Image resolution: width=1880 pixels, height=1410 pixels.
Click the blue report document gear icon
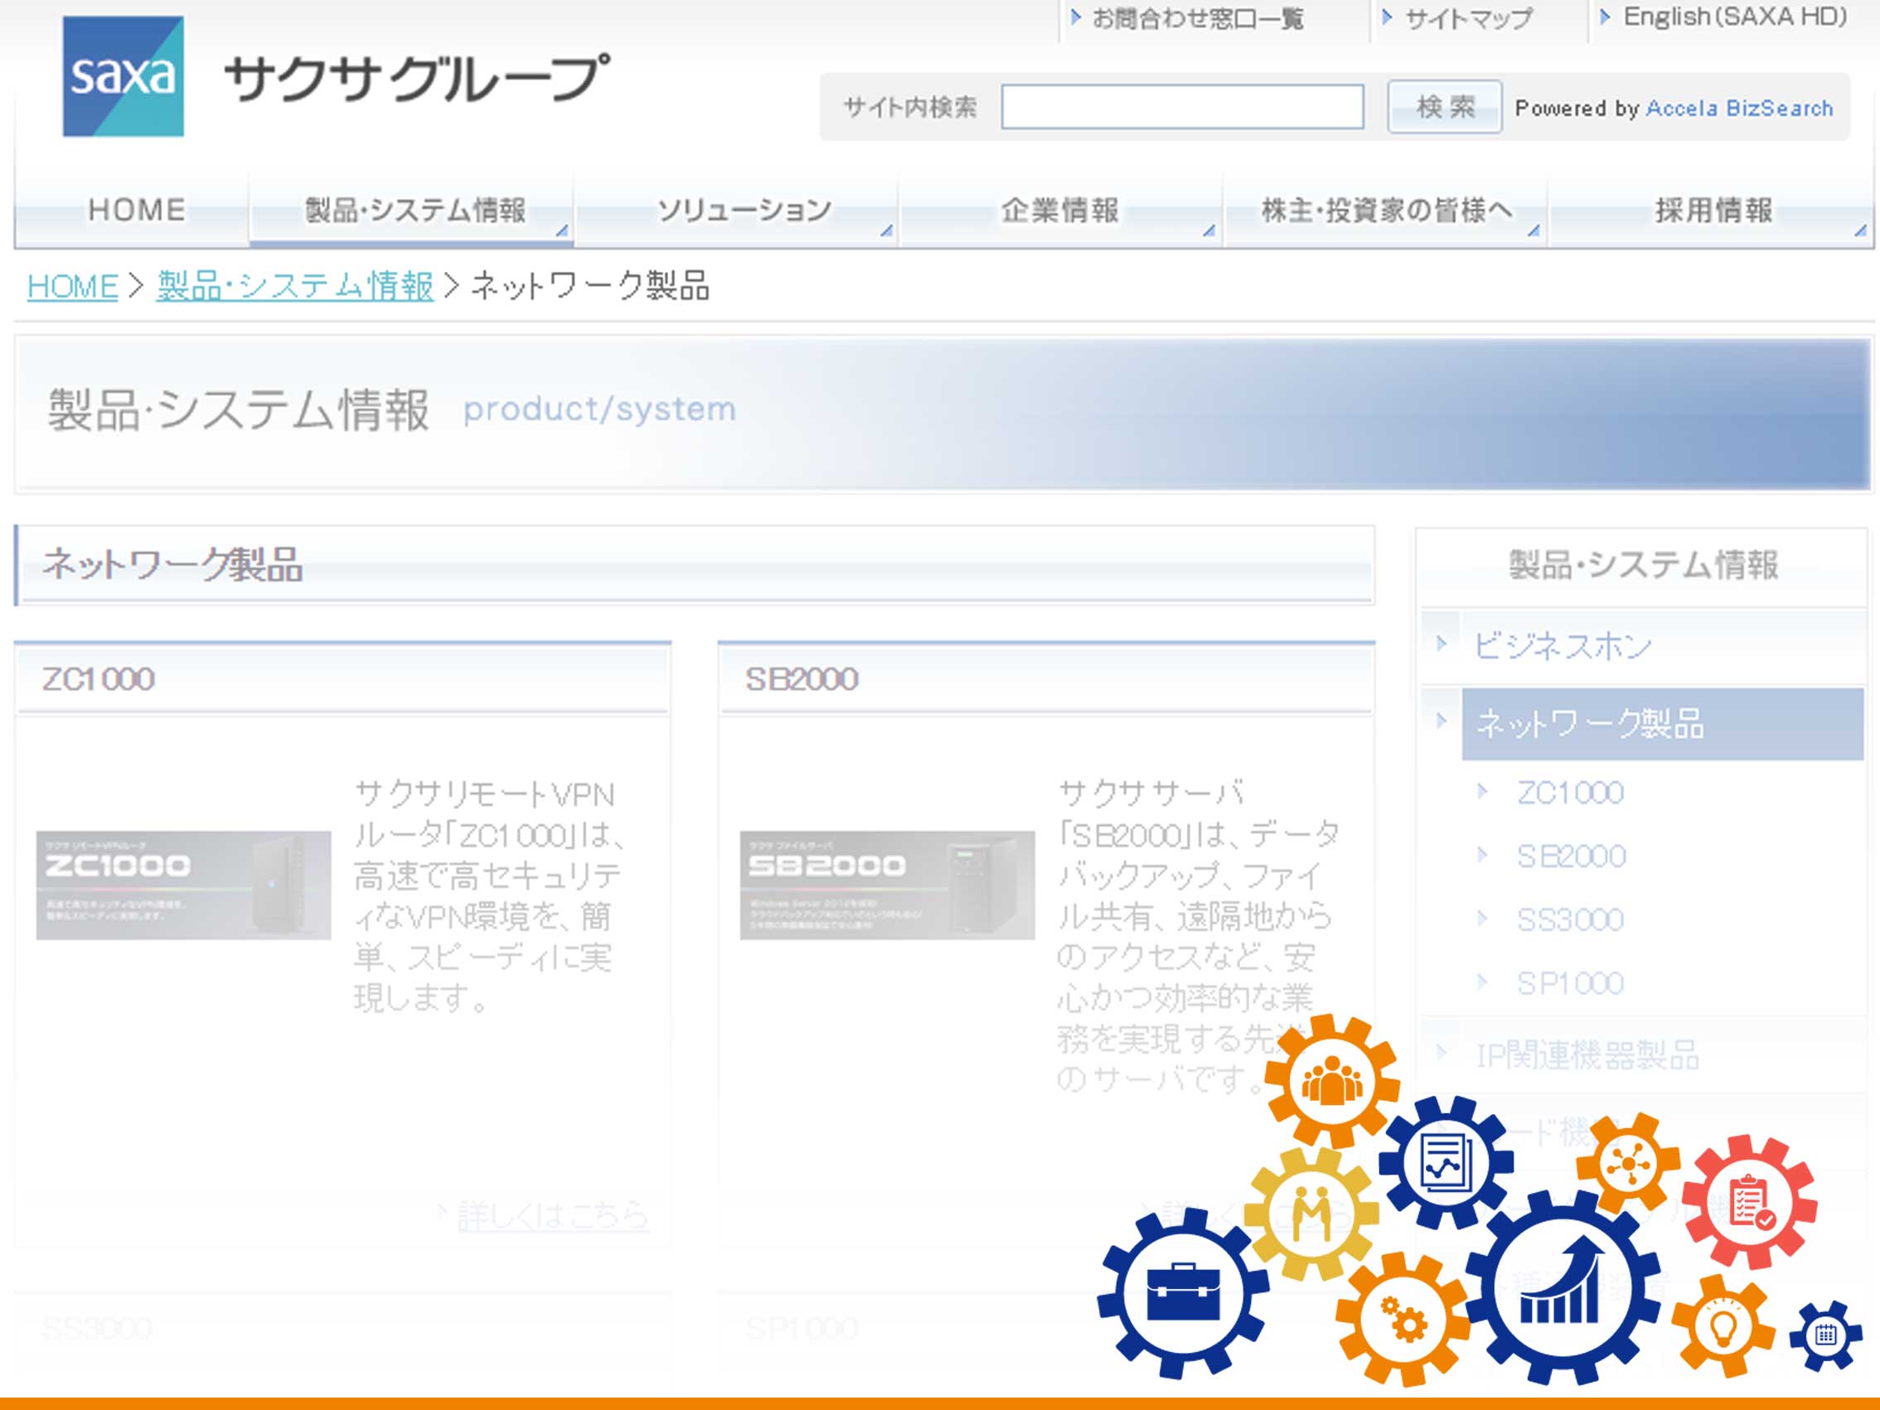[x=1446, y=1162]
